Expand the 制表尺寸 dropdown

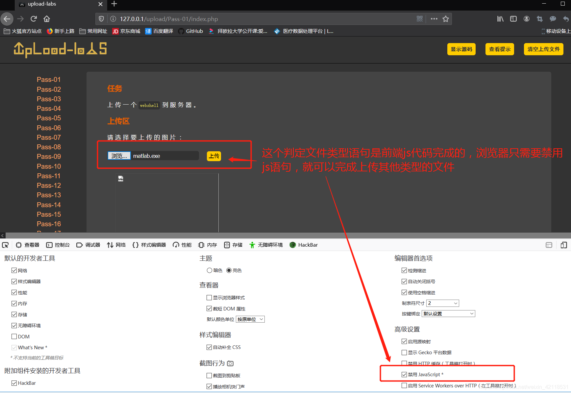point(442,303)
